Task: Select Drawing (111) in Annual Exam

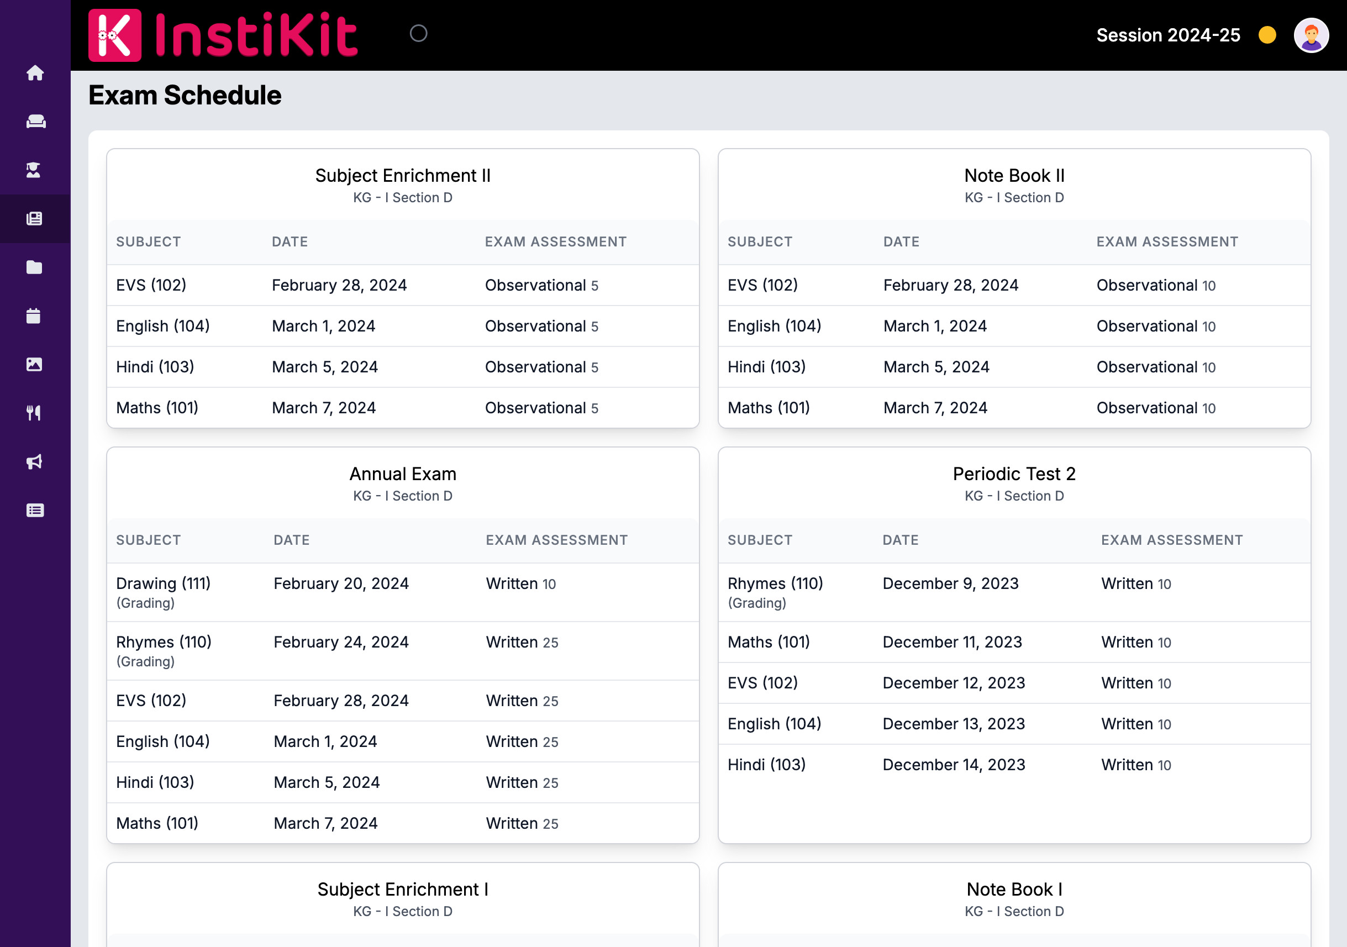Action: [x=163, y=583]
